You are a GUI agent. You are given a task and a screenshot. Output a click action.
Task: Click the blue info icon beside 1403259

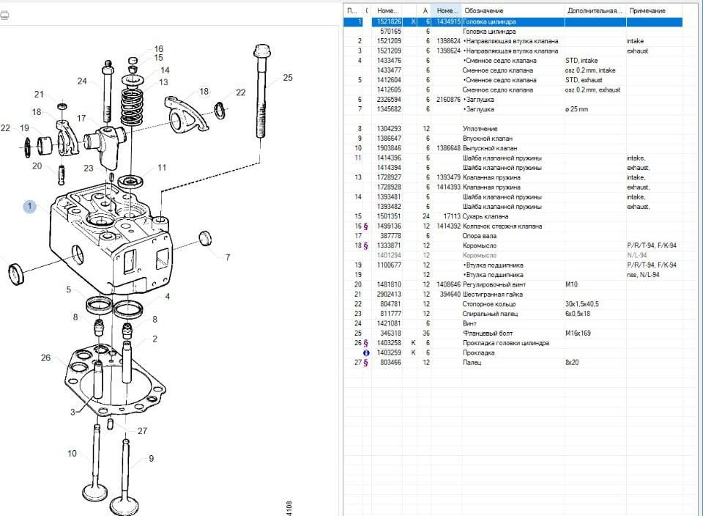[x=365, y=353]
